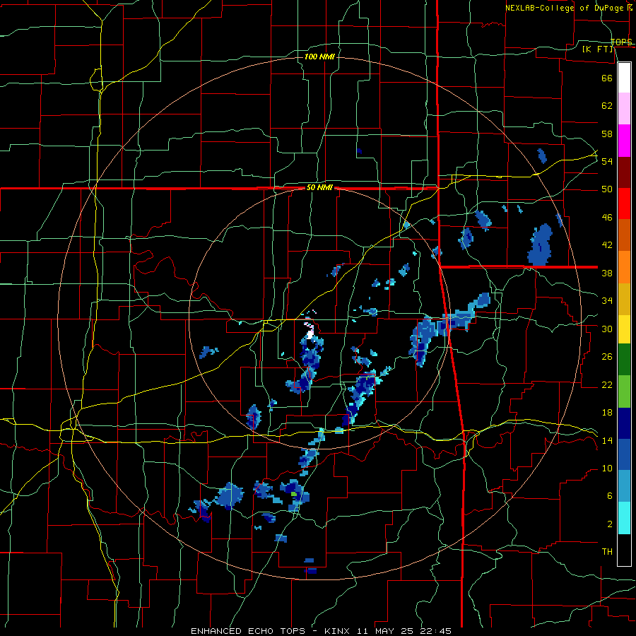The width and height of the screenshot is (636, 636).
Task: Click the green pixel in the southern echo cluster
Action: pos(294,494)
